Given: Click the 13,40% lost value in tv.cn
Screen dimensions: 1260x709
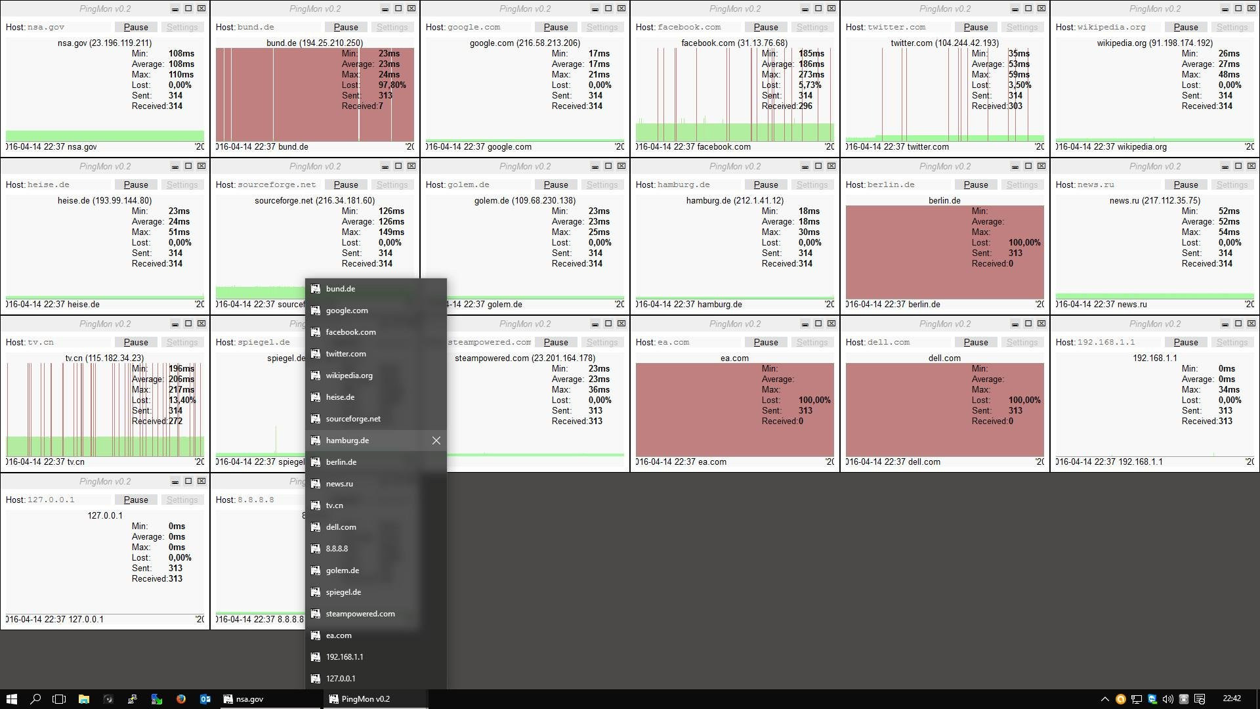Looking at the screenshot, I should click(x=182, y=400).
